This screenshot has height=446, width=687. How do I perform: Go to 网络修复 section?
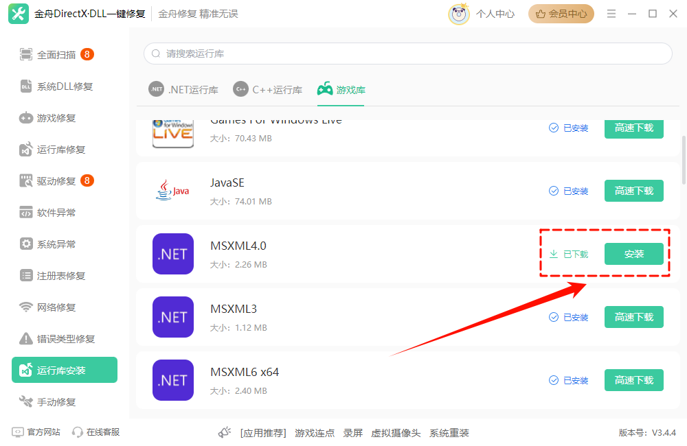[x=65, y=307]
